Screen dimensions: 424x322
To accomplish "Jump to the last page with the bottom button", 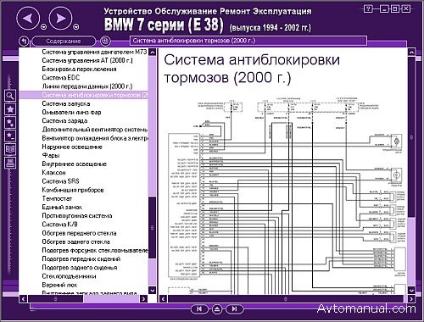I will tap(234, 309).
